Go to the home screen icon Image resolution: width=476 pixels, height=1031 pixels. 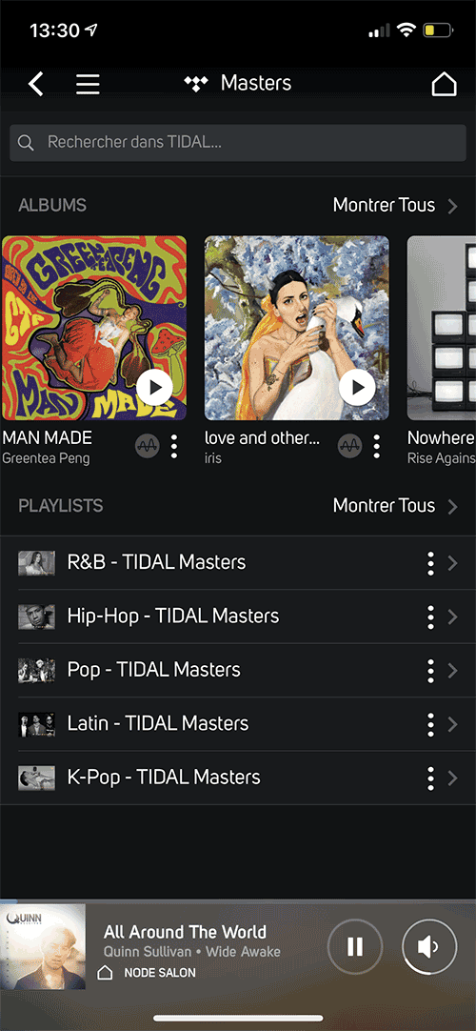(x=444, y=84)
